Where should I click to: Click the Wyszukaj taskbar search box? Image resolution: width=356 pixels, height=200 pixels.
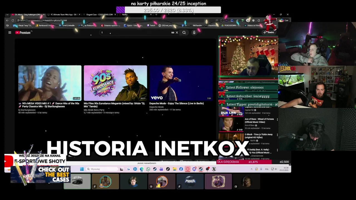pyautogui.click(x=102, y=169)
